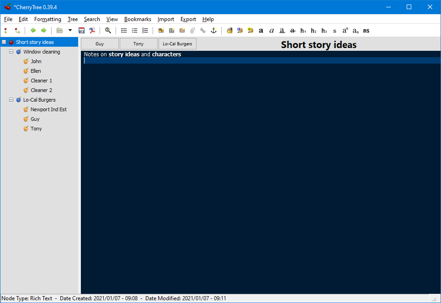Add a new node with the toolbar icon

[x=5, y=30]
